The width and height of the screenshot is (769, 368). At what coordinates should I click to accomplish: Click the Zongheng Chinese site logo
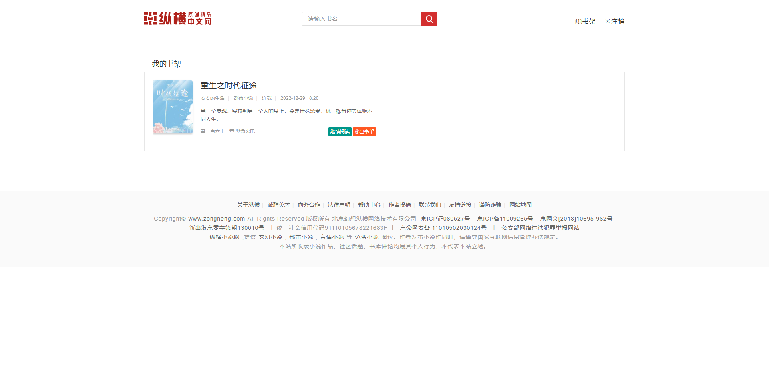177,18
